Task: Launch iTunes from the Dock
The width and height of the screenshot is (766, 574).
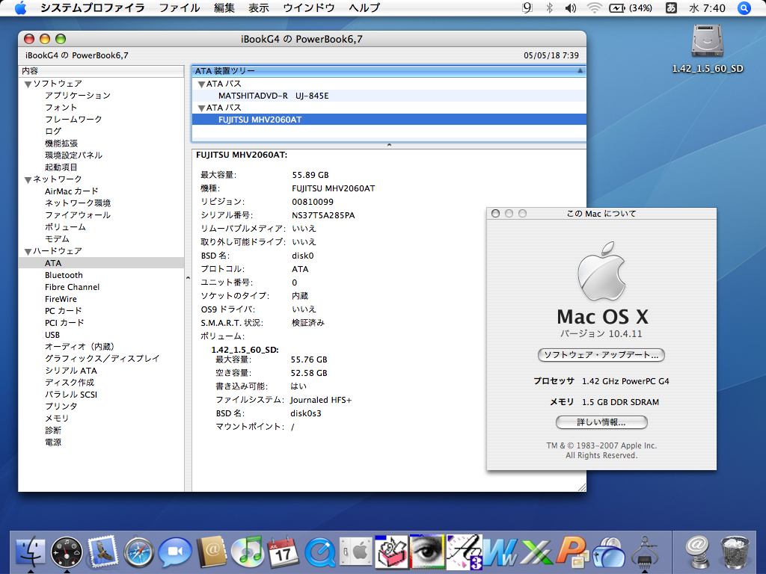Action: 247,552
